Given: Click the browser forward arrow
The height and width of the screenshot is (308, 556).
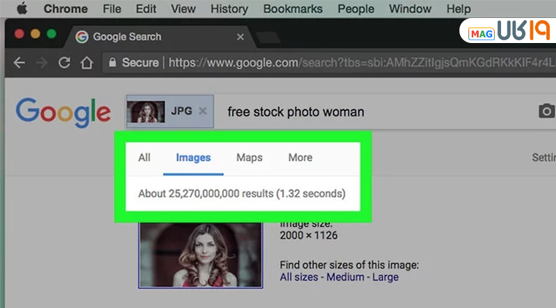Looking at the screenshot, I should 41,62.
